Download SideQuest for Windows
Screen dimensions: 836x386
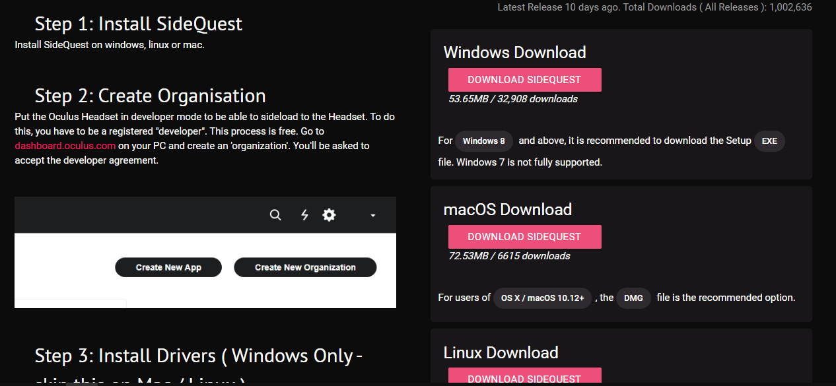524,80
